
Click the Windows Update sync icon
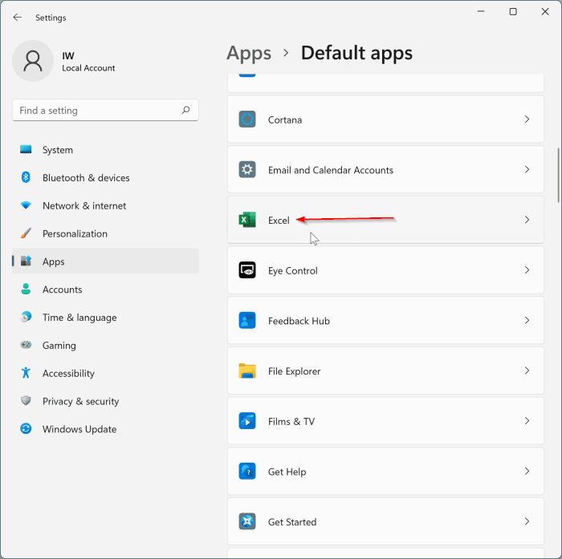tap(26, 428)
